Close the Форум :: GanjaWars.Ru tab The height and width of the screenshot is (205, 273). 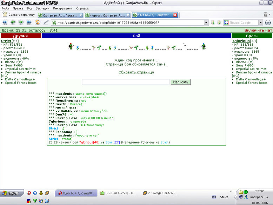tap(128, 15)
